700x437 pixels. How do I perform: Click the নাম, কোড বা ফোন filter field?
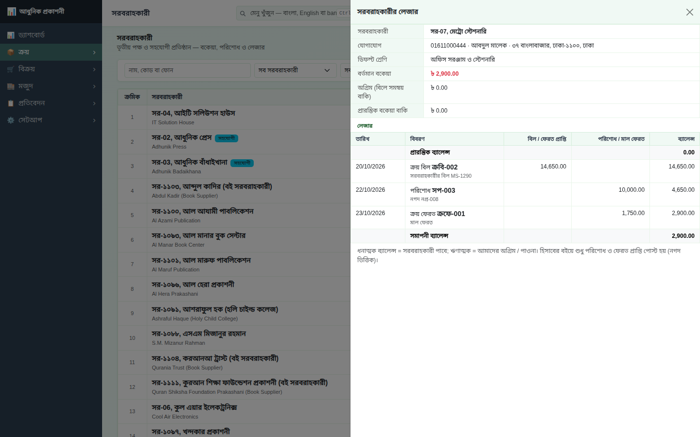(x=188, y=70)
